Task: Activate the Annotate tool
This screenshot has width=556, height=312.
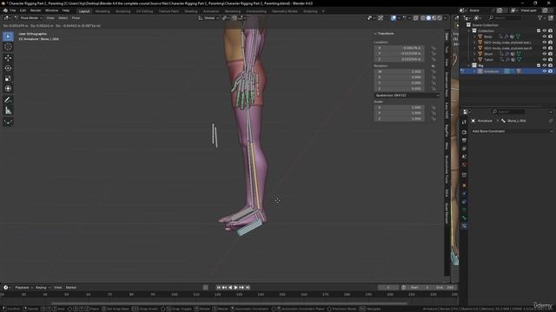Action: (x=8, y=101)
